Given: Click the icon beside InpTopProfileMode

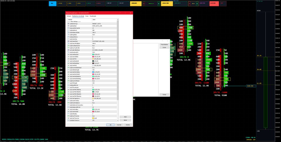Looking at the screenshot, I should [68, 50].
